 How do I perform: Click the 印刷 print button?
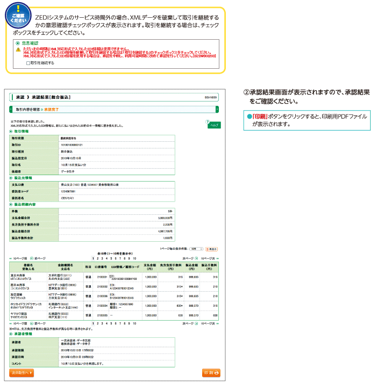(x=211, y=373)
